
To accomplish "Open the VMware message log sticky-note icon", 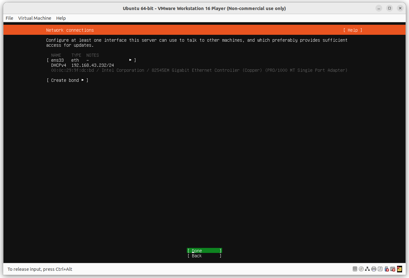I will pyautogui.click(x=399, y=269).
